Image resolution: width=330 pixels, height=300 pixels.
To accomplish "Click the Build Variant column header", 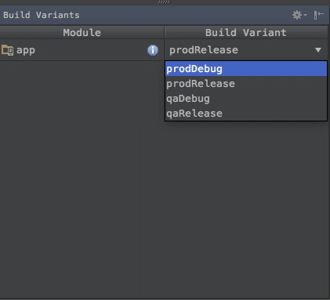I will pyautogui.click(x=246, y=33).
